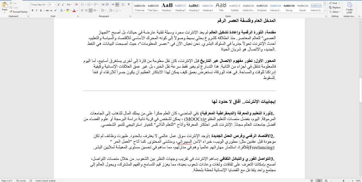Open the Find tool

333,3
